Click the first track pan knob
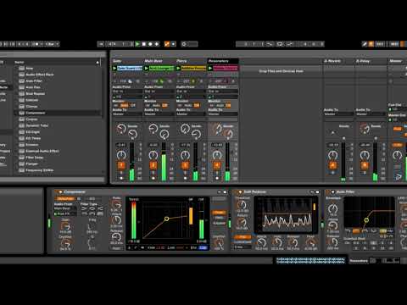 coord(121,155)
